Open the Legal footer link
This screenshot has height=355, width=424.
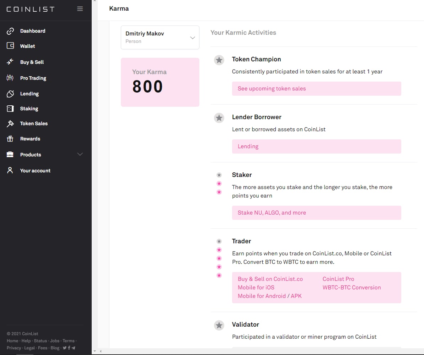(x=29, y=348)
